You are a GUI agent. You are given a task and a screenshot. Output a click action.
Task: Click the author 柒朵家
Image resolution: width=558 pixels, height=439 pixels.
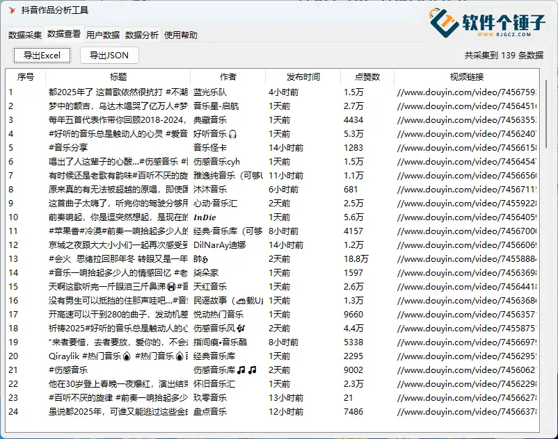tap(206, 273)
